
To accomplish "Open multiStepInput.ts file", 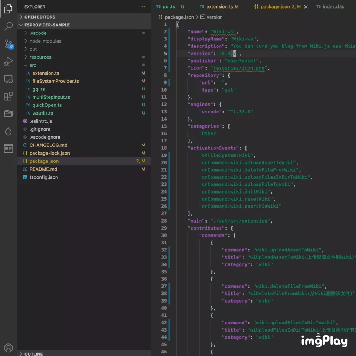I will 84,97.
